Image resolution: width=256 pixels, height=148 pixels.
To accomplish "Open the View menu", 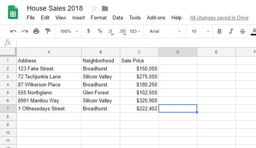I will [61, 18].
